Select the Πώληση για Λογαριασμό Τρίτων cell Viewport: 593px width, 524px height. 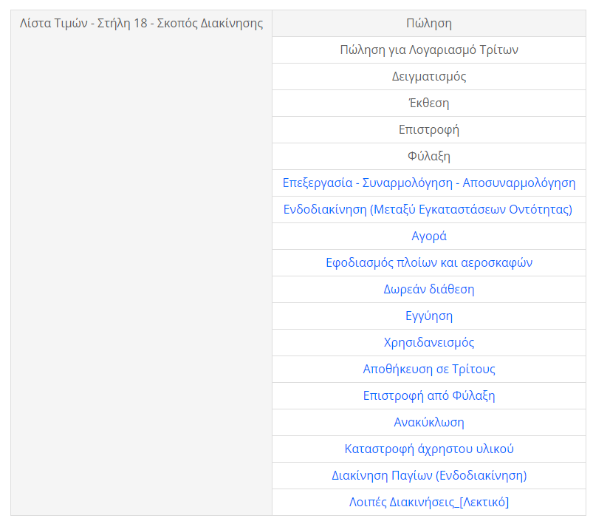click(429, 50)
